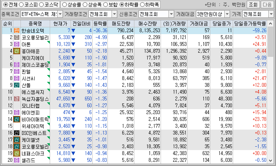Click the 증 badge icon beside 에이엔피
The height and width of the screenshot is (166, 276).
click(x=17, y=113)
